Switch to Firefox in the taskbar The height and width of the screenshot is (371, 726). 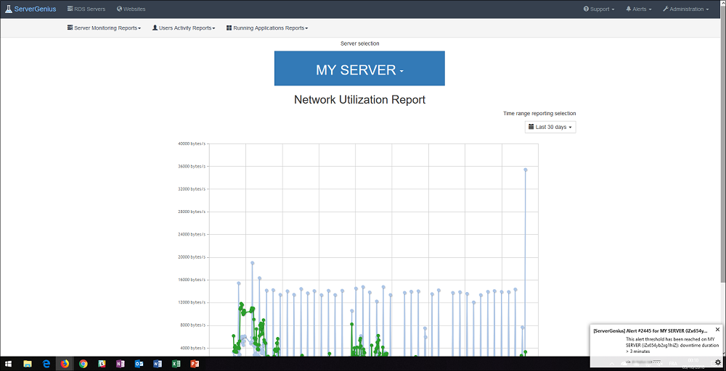click(x=65, y=363)
